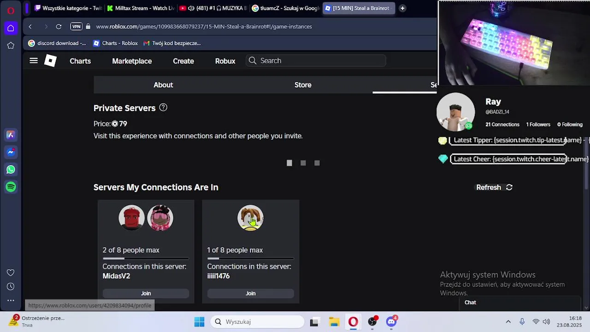
Task: Open a new browser tab with plus
Action: [x=402, y=8]
